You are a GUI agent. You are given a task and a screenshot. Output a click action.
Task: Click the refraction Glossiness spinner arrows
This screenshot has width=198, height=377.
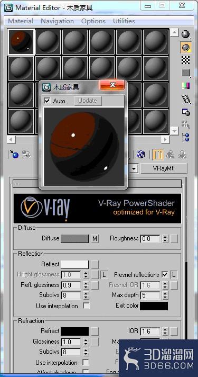[x=86, y=342]
